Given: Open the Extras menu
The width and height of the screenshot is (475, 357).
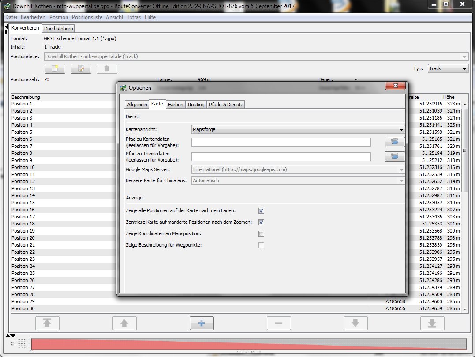Looking at the screenshot, I should click(135, 17).
